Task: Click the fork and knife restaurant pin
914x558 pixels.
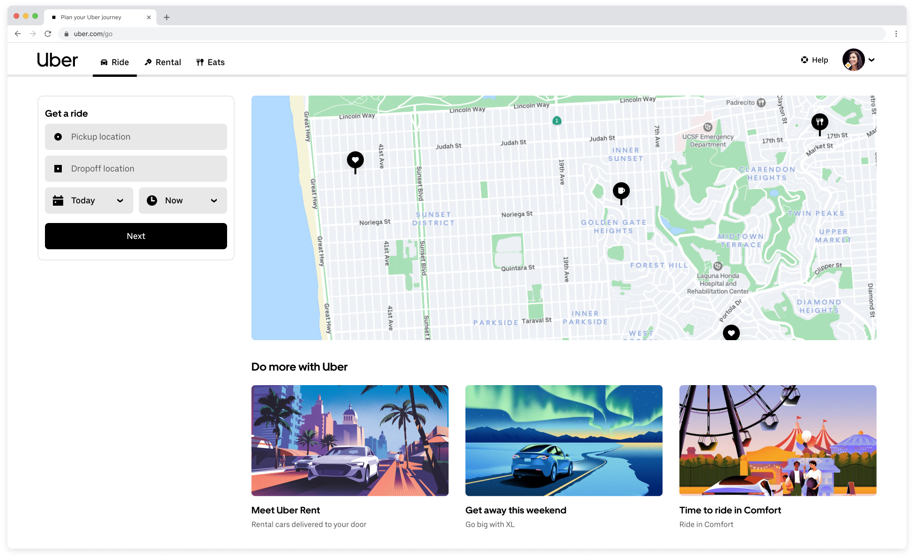Action: pos(820,122)
